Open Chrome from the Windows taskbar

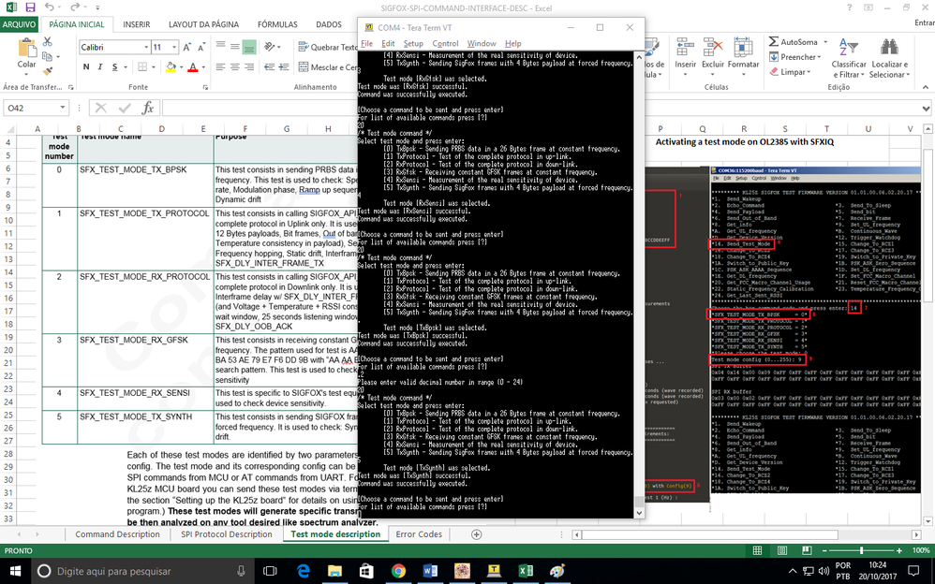pyautogui.click(x=398, y=571)
